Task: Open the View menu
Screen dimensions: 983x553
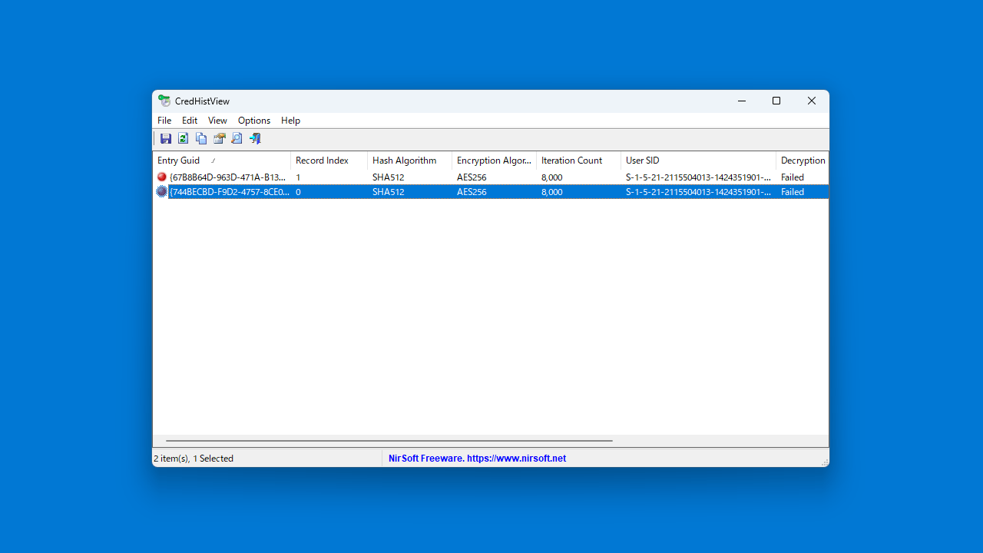Action: (217, 121)
